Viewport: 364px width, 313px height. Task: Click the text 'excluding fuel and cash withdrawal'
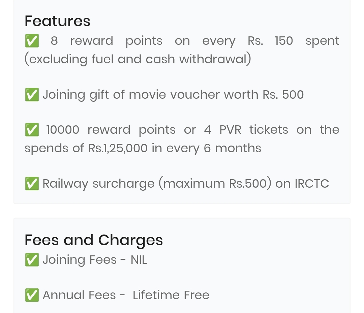(138, 59)
